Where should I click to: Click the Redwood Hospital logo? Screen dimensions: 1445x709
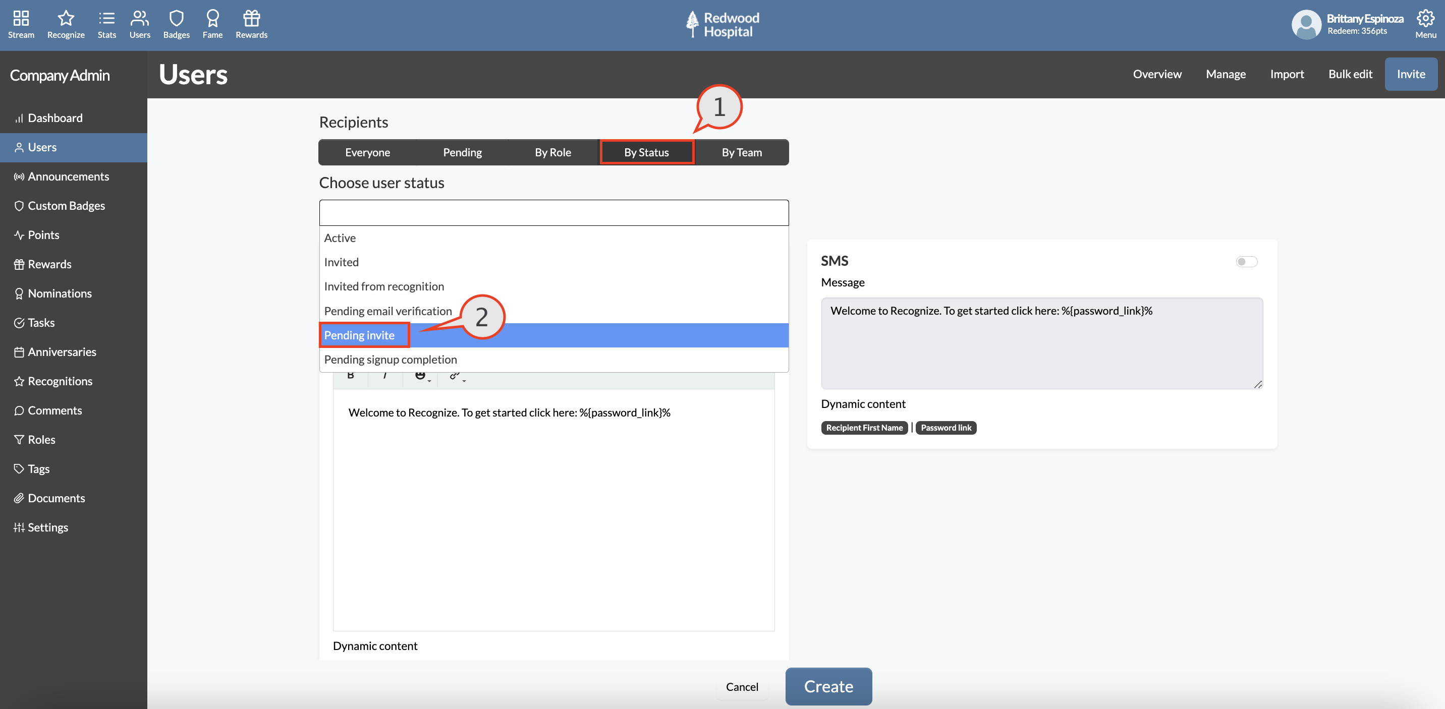[723, 25]
